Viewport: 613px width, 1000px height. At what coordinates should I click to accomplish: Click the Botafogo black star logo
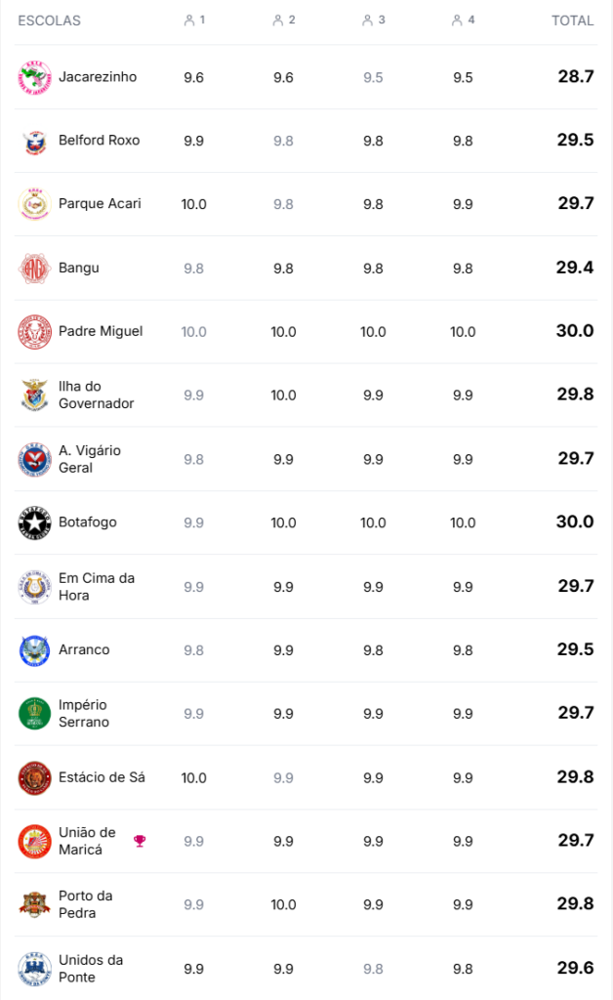(x=34, y=522)
